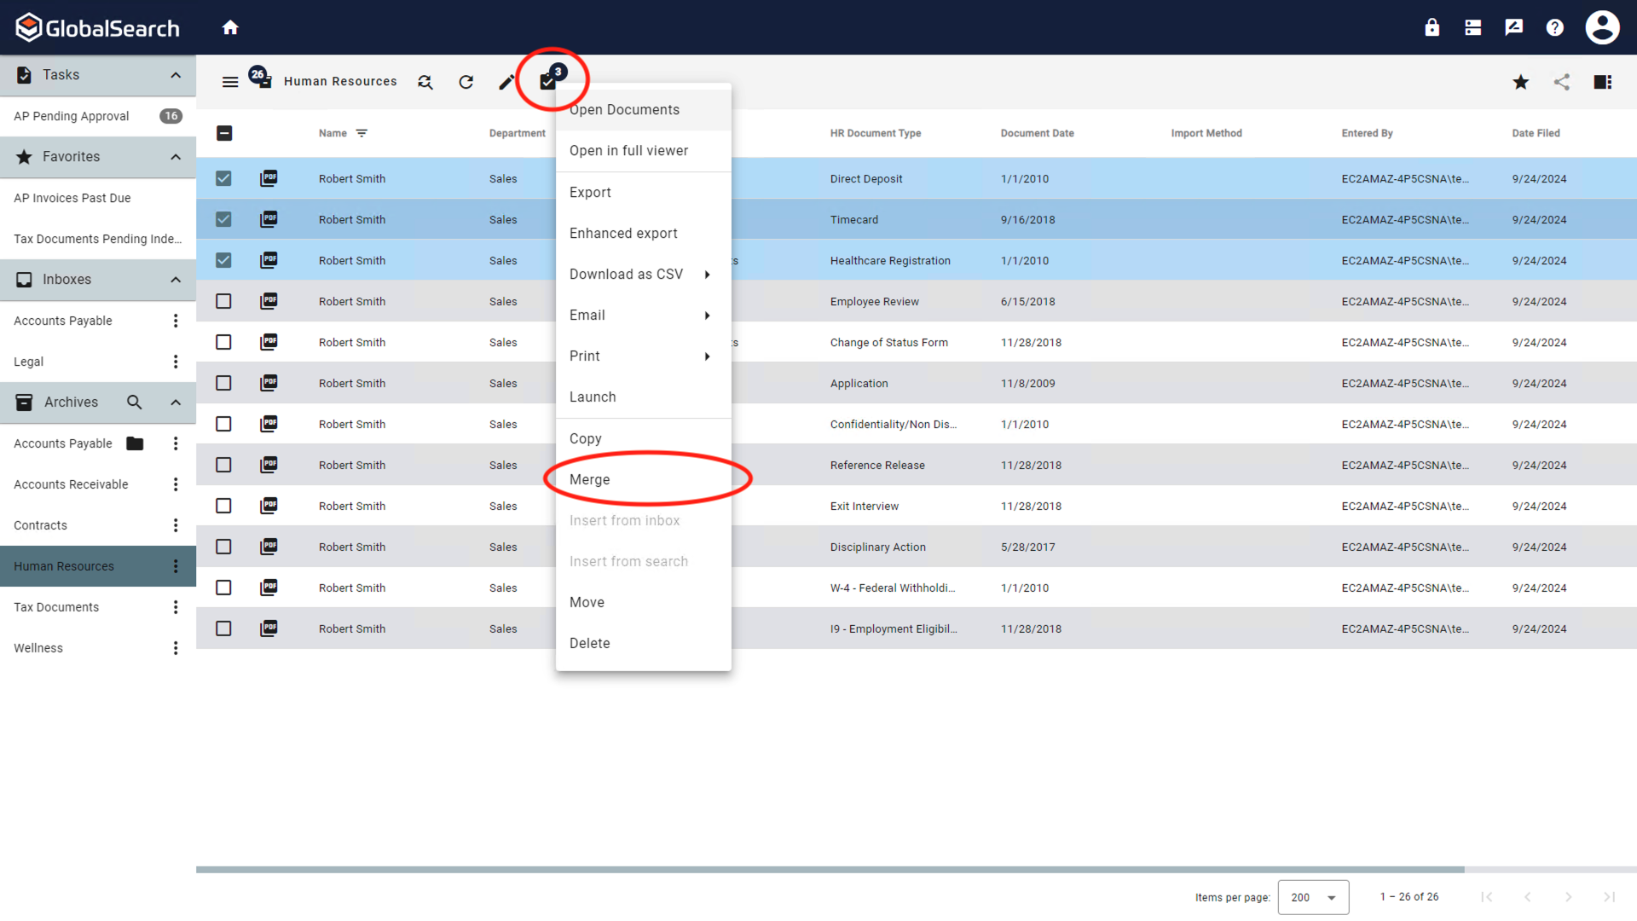This screenshot has width=1637, height=921.
Task: Click the share icon in toolbar
Action: 1562,82
